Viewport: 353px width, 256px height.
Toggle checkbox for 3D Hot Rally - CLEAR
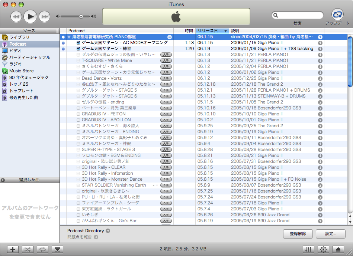pos(78,168)
